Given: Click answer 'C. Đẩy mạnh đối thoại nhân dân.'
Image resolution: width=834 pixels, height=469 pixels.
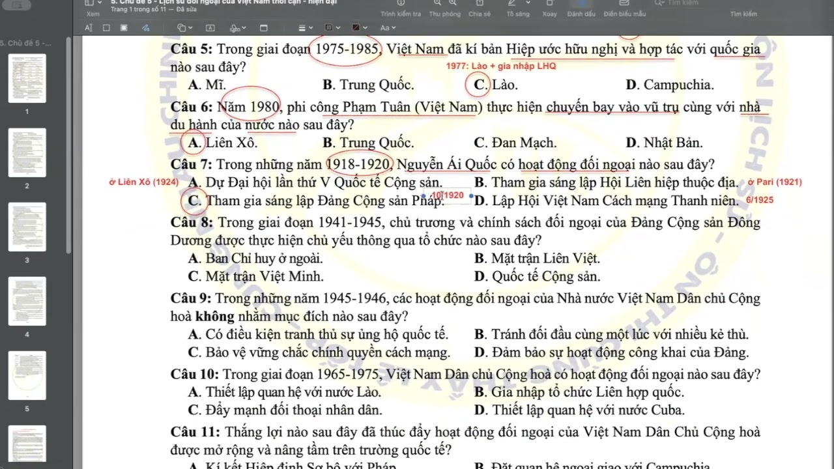Looking at the screenshot, I should [285, 410].
